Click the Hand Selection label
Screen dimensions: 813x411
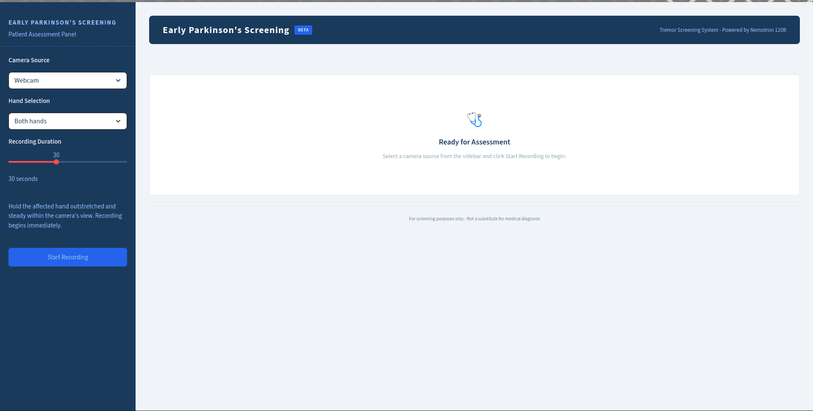[x=29, y=101]
